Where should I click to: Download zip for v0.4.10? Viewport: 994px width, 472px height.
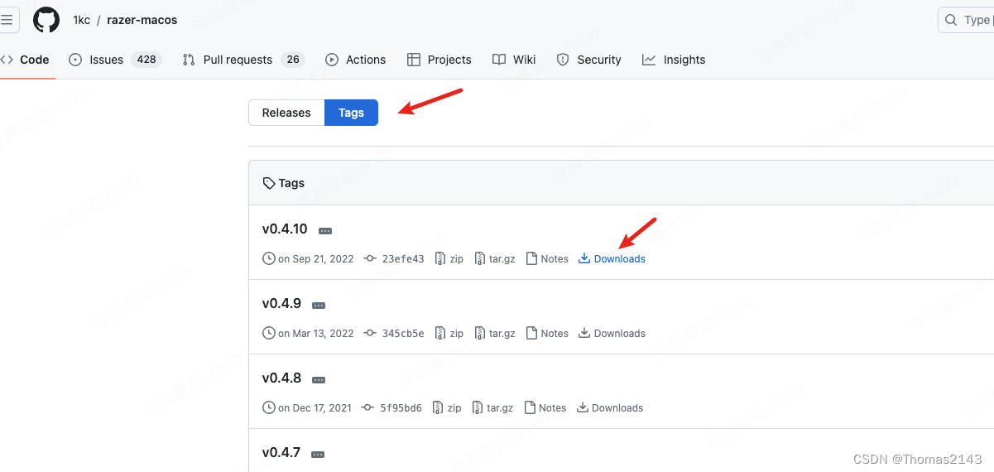click(449, 258)
